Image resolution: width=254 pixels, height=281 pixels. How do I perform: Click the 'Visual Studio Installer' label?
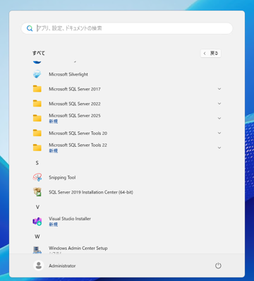(x=70, y=219)
